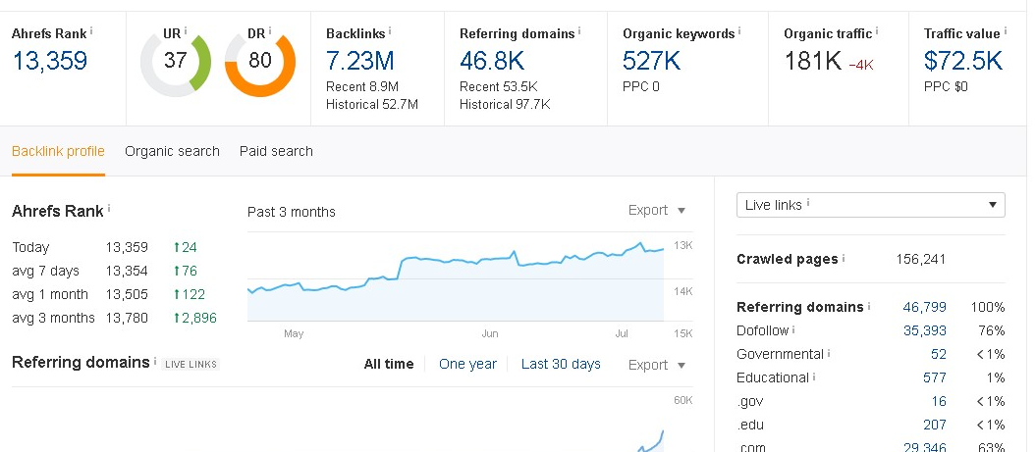The image size is (1036, 452).
Task: Open the $72.5K traffic value link
Action: (x=962, y=61)
